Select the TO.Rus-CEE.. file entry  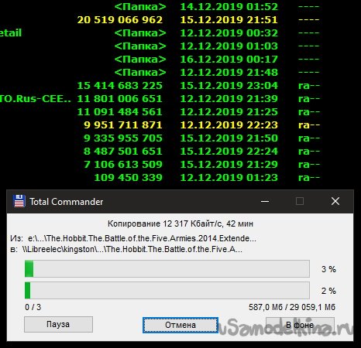click(x=160, y=99)
